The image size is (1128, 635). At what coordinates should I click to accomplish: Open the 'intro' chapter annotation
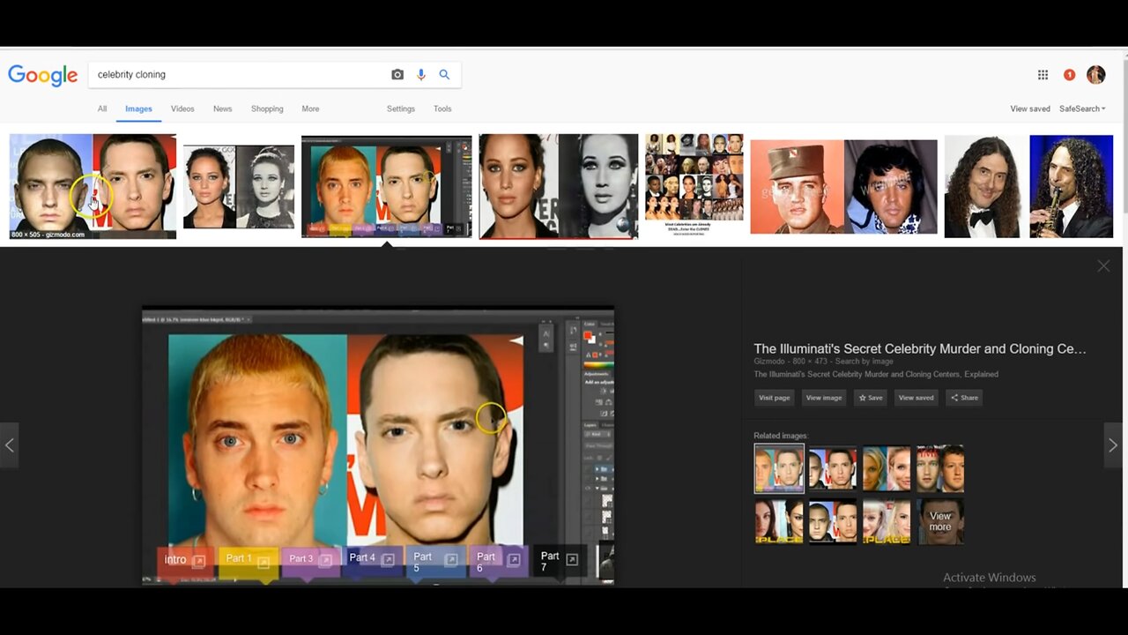pyautogui.click(x=185, y=560)
